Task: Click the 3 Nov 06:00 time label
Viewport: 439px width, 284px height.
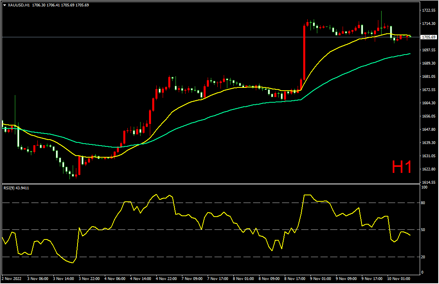Action: [x=38, y=279]
